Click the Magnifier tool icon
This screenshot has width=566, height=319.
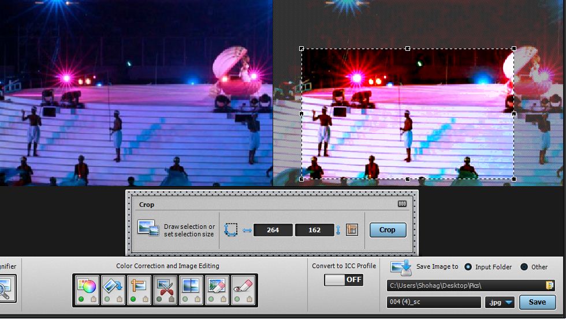[6, 289]
